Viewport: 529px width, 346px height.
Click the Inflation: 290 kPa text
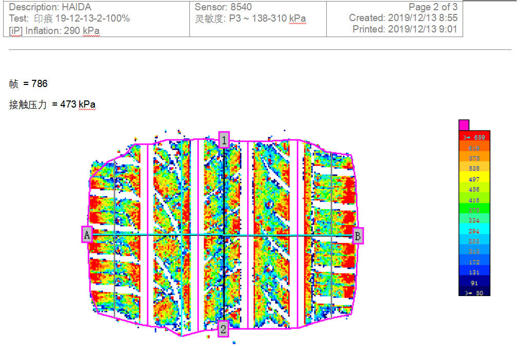point(54,30)
